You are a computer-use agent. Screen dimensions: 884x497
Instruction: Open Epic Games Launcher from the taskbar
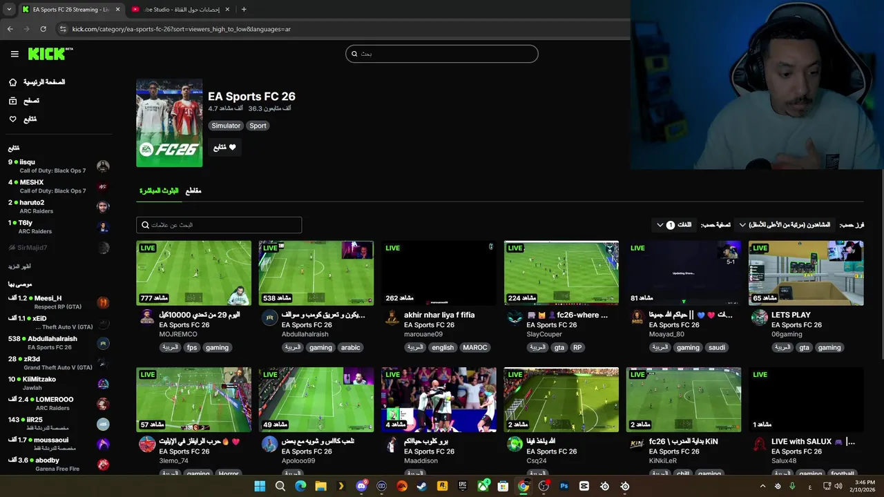tap(463, 486)
